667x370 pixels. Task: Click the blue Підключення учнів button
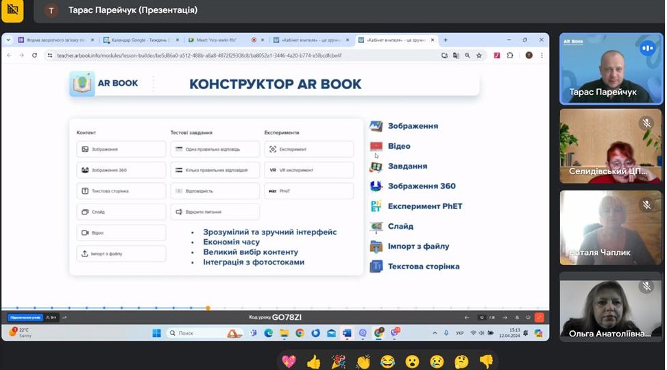25,317
